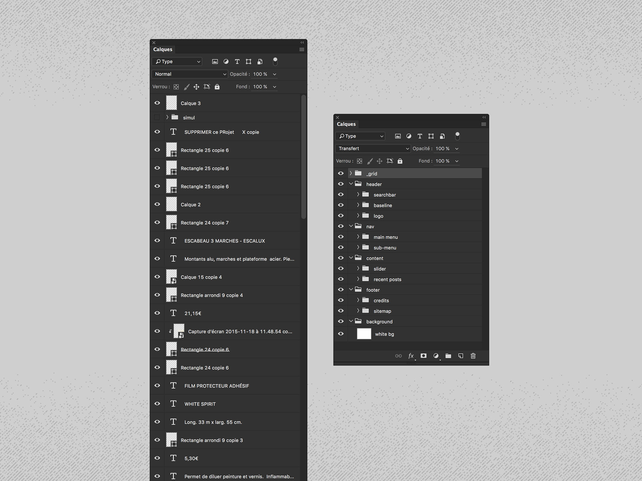Screen dimensions: 642x481
Task: Show the hidden simul group
Action: (157, 117)
